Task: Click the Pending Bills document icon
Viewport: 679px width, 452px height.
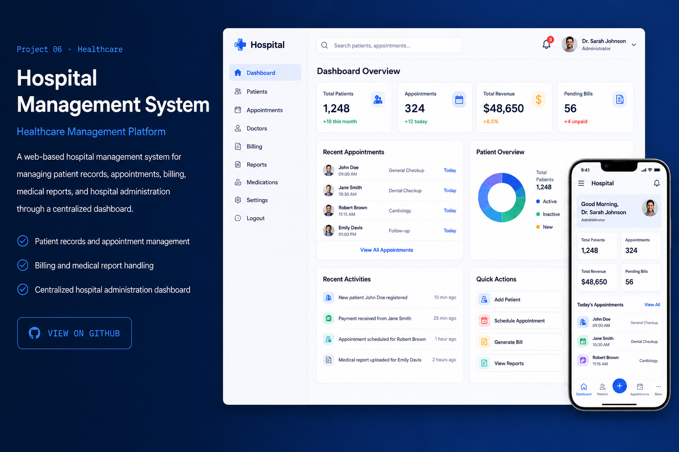Action: coord(620,100)
